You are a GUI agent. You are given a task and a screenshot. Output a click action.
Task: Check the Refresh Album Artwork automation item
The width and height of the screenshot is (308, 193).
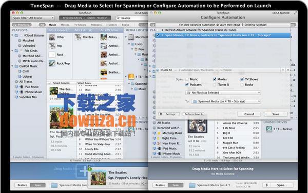158,30
